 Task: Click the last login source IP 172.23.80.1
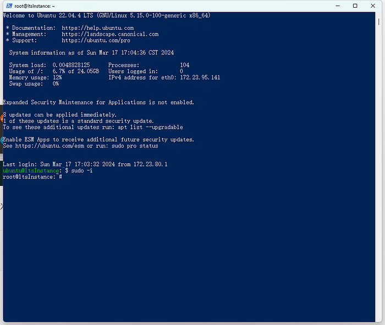[151, 164]
